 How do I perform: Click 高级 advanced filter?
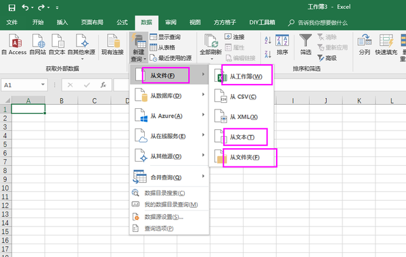pyautogui.click(x=327, y=58)
